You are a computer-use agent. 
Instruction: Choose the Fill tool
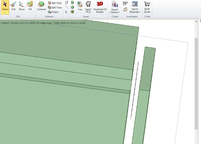(30, 6)
